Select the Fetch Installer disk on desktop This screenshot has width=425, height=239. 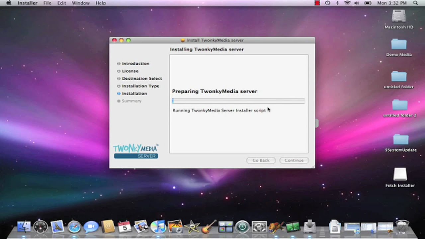click(x=400, y=178)
